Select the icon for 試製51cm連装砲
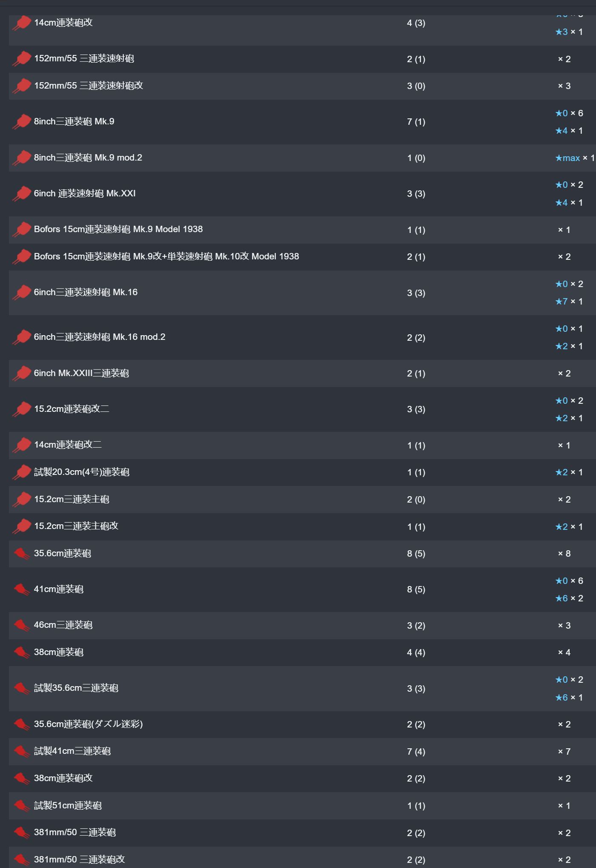The height and width of the screenshot is (868, 596). 22,806
